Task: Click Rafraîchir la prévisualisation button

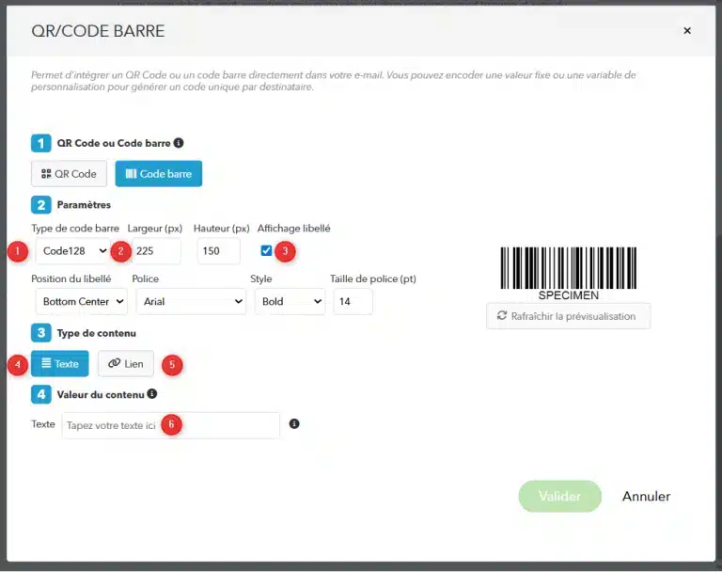Action: (568, 316)
